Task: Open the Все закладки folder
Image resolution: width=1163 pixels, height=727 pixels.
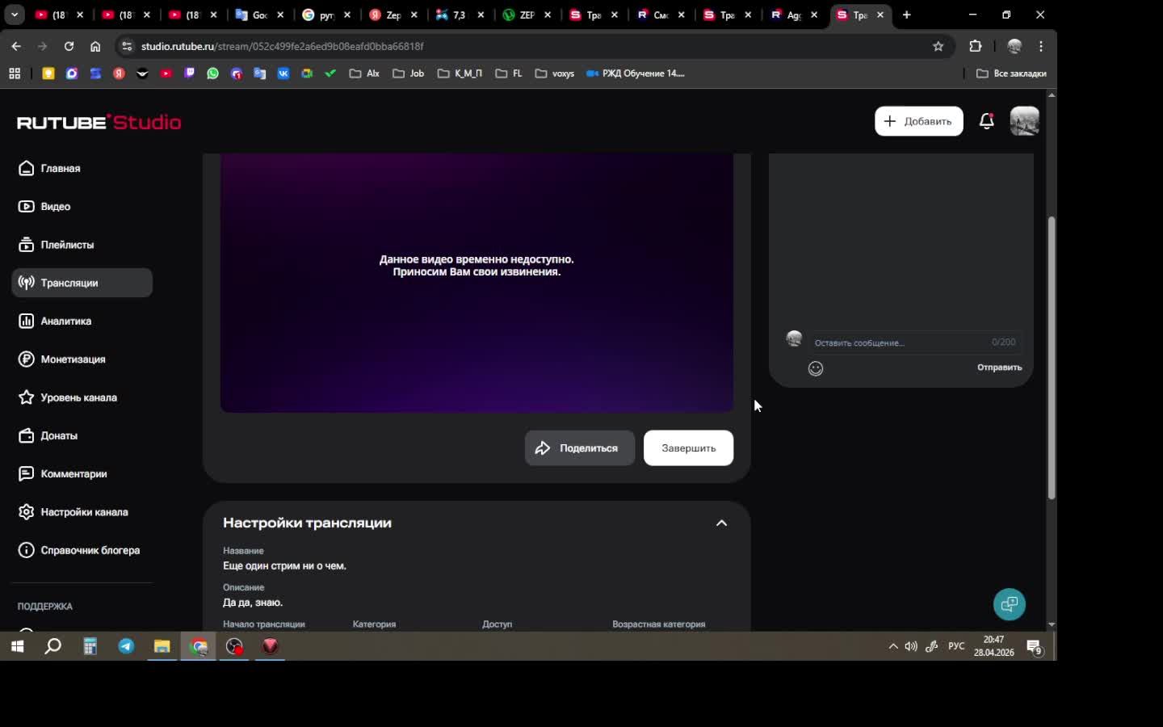Action: (x=1011, y=74)
